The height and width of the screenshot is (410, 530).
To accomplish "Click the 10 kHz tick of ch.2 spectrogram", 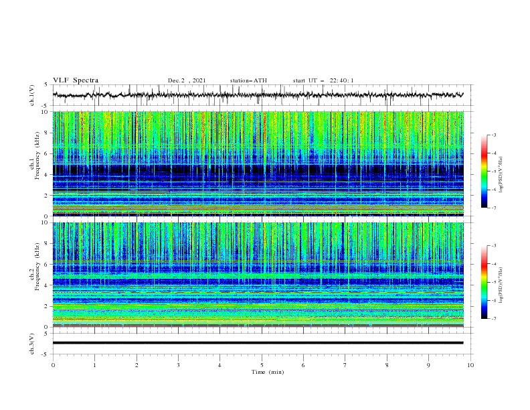I will 46,222.
